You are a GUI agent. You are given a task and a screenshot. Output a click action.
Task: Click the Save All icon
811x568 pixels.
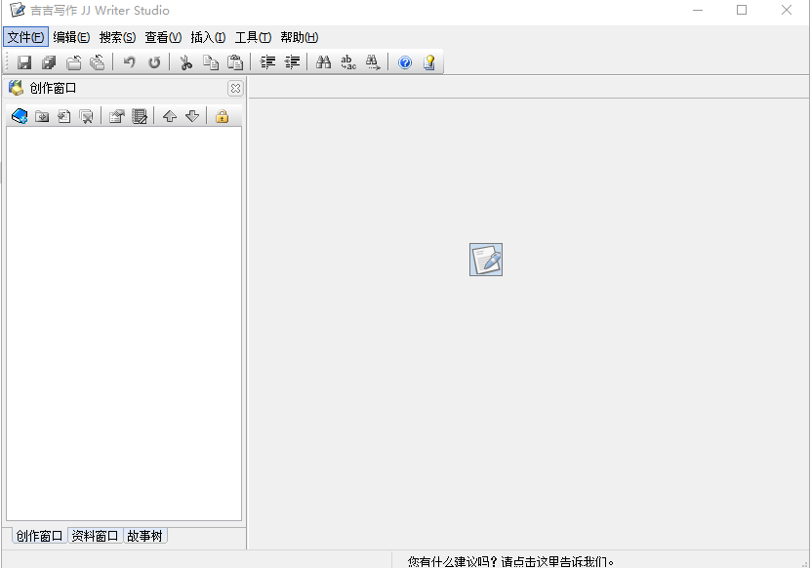click(49, 62)
